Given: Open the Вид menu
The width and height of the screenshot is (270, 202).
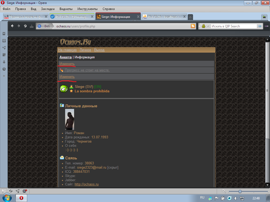Looking at the screenshot, I should click(33, 9).
